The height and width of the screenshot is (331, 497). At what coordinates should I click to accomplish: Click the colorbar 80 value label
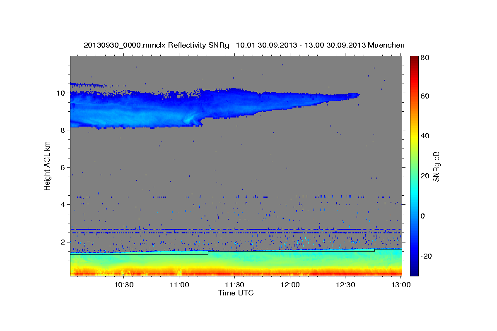(425, 58)
